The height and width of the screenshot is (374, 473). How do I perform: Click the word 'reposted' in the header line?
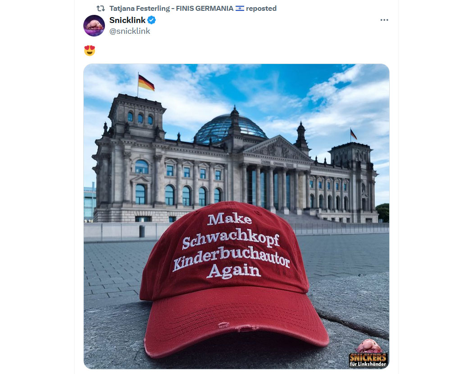[261, 9]
